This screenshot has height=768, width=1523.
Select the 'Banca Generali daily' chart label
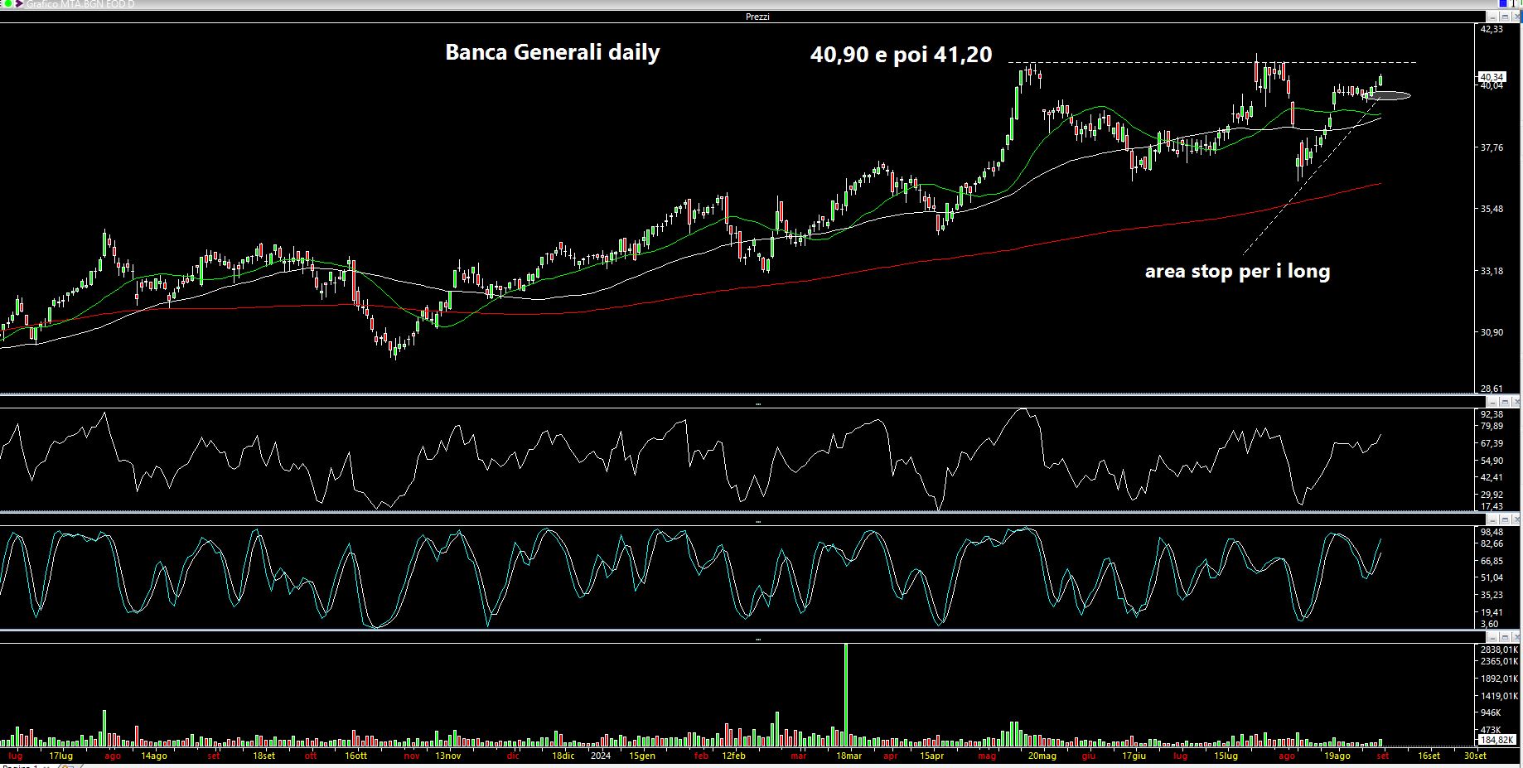(x=553, y=52)
